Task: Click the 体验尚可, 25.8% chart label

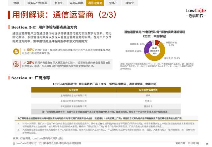Action: 133,51
